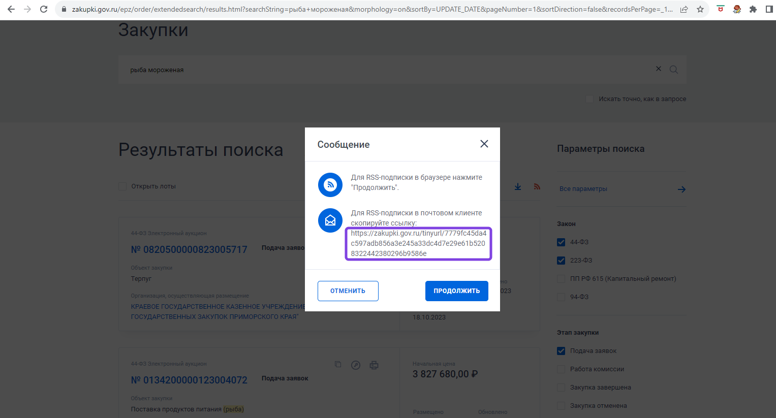Open purchase № 0820500000823005717
This screenshot has height=418, width=776.
click(189, 249)
